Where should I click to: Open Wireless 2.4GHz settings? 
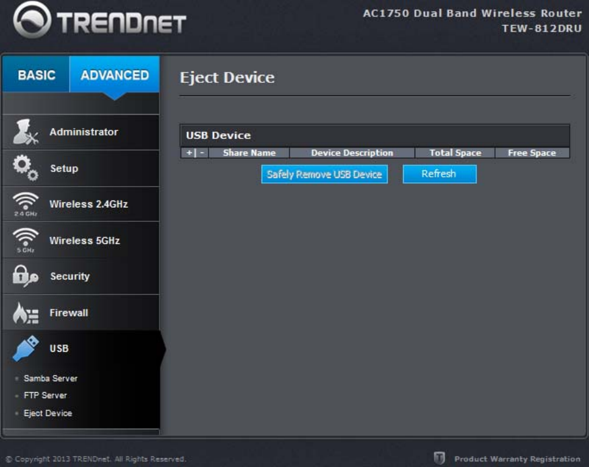coord(81,204)
